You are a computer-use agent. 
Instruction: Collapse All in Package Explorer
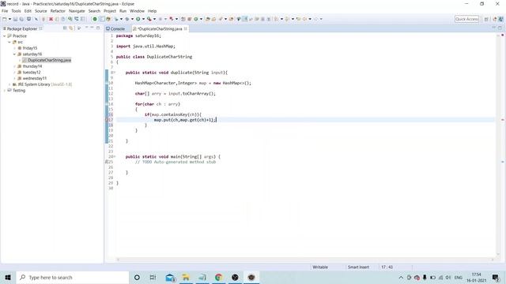pos(65,28)
